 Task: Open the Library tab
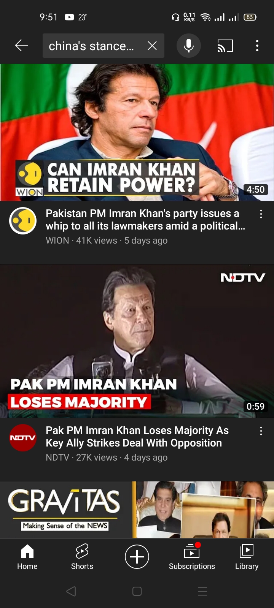point(247,557)
